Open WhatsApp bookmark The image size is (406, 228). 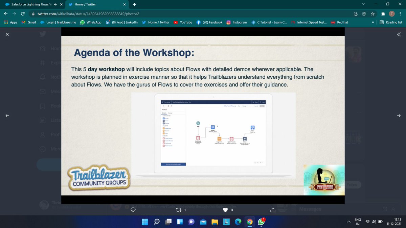(x=91, y=22)
